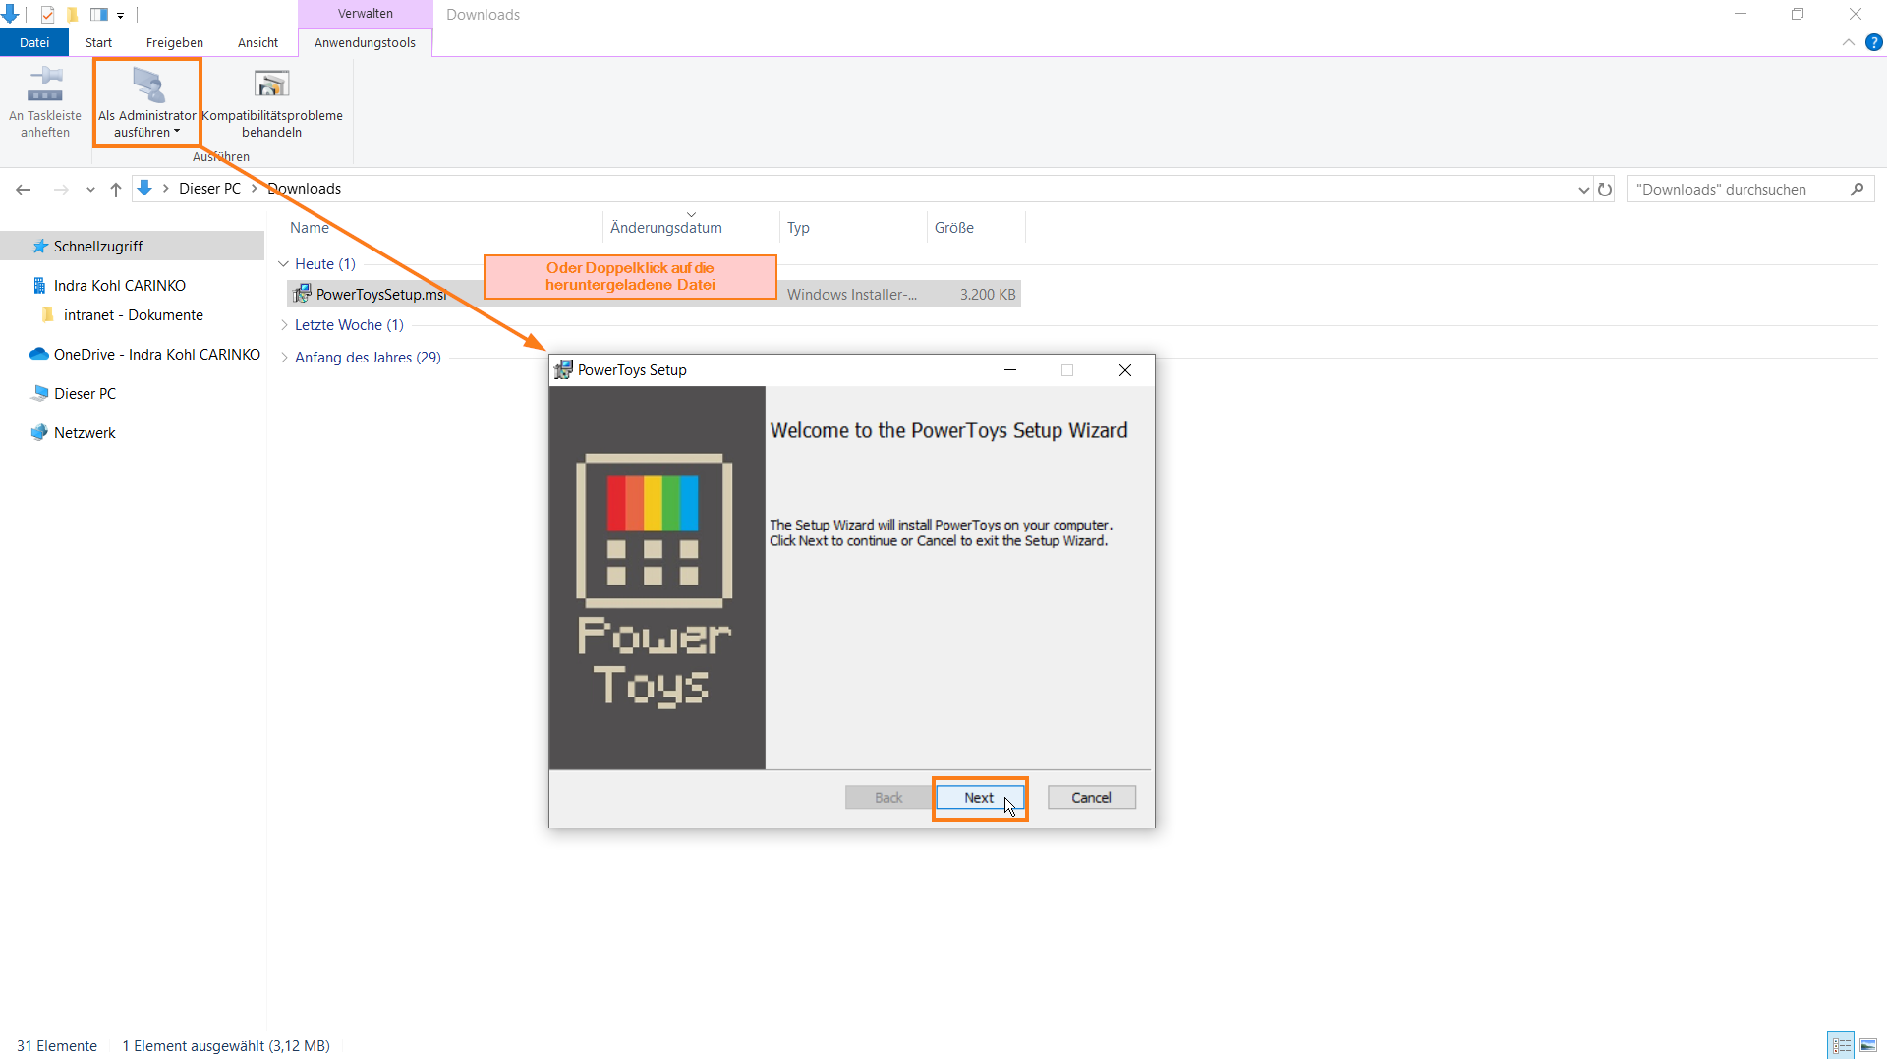Click Windows Installer type cell
This screenshot has width=1887, height=1059.
click(852, 295)
